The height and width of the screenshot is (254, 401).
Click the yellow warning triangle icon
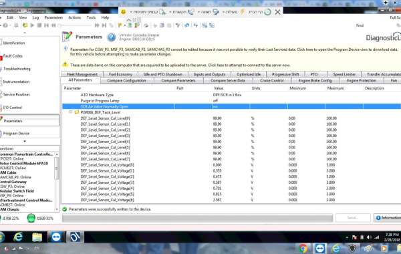[x=65, y=64]
